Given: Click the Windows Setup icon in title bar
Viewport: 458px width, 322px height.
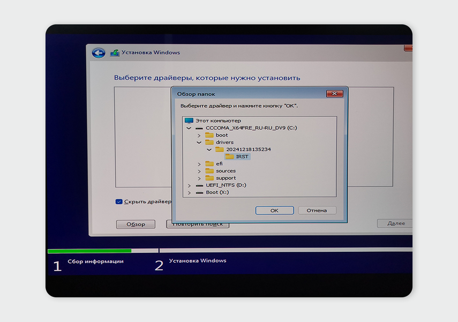Looking at the screenshot, I should pyautogui.click(x=115, y=53).
